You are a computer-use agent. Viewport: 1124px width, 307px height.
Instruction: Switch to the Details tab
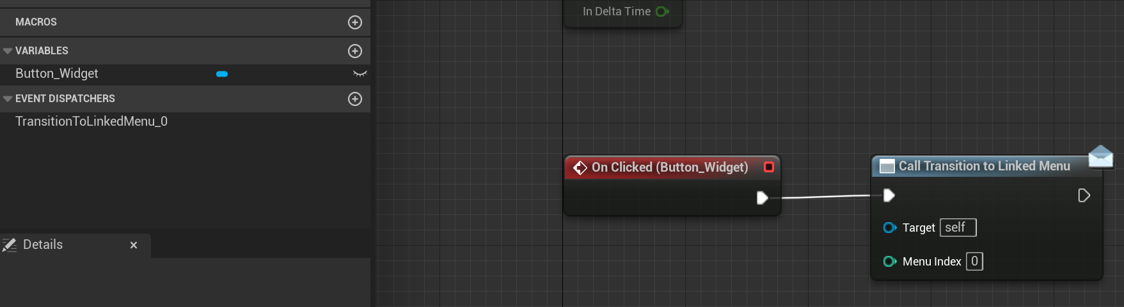pos(43,244)
